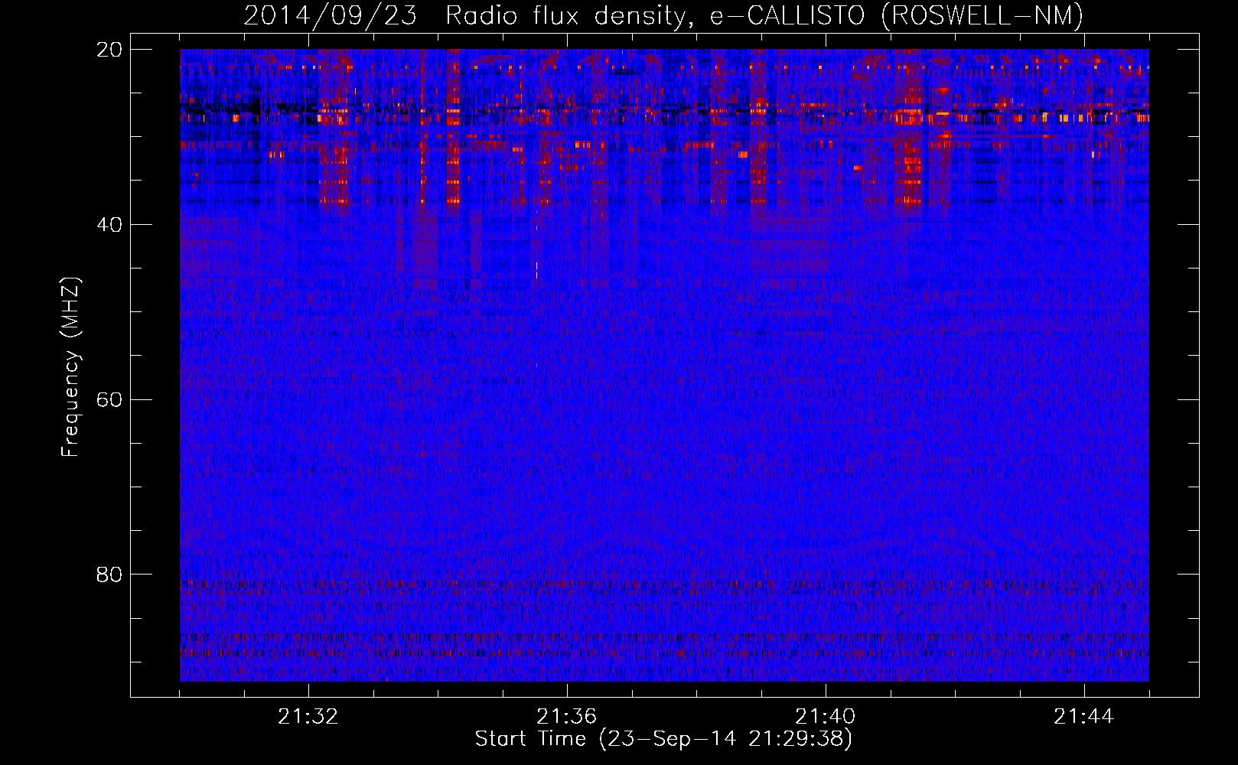Click the 'Start Time (23-Sep-14 21:29:38)' axis label

(x=663, y=739)
